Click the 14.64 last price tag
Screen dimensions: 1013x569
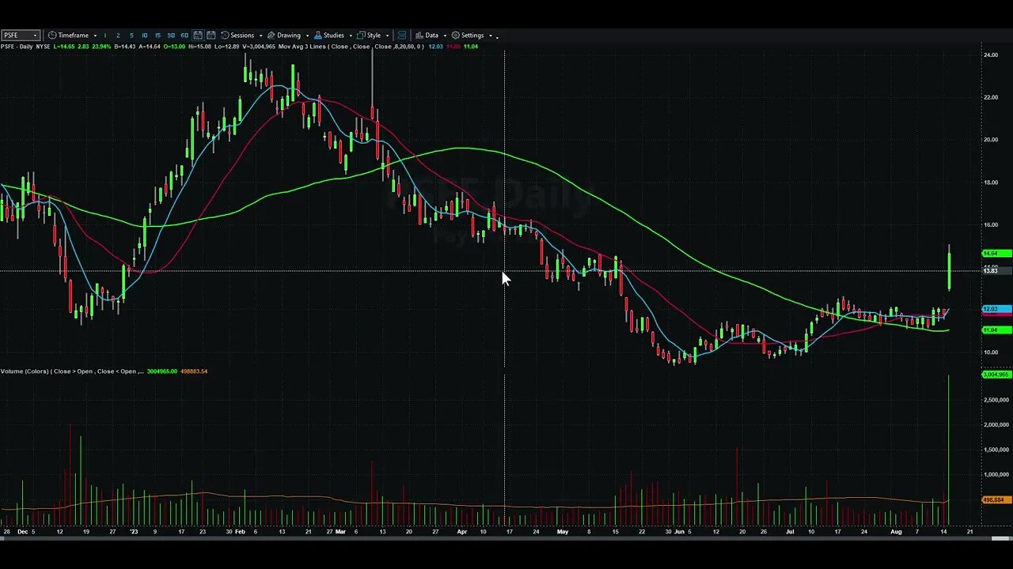996,254
